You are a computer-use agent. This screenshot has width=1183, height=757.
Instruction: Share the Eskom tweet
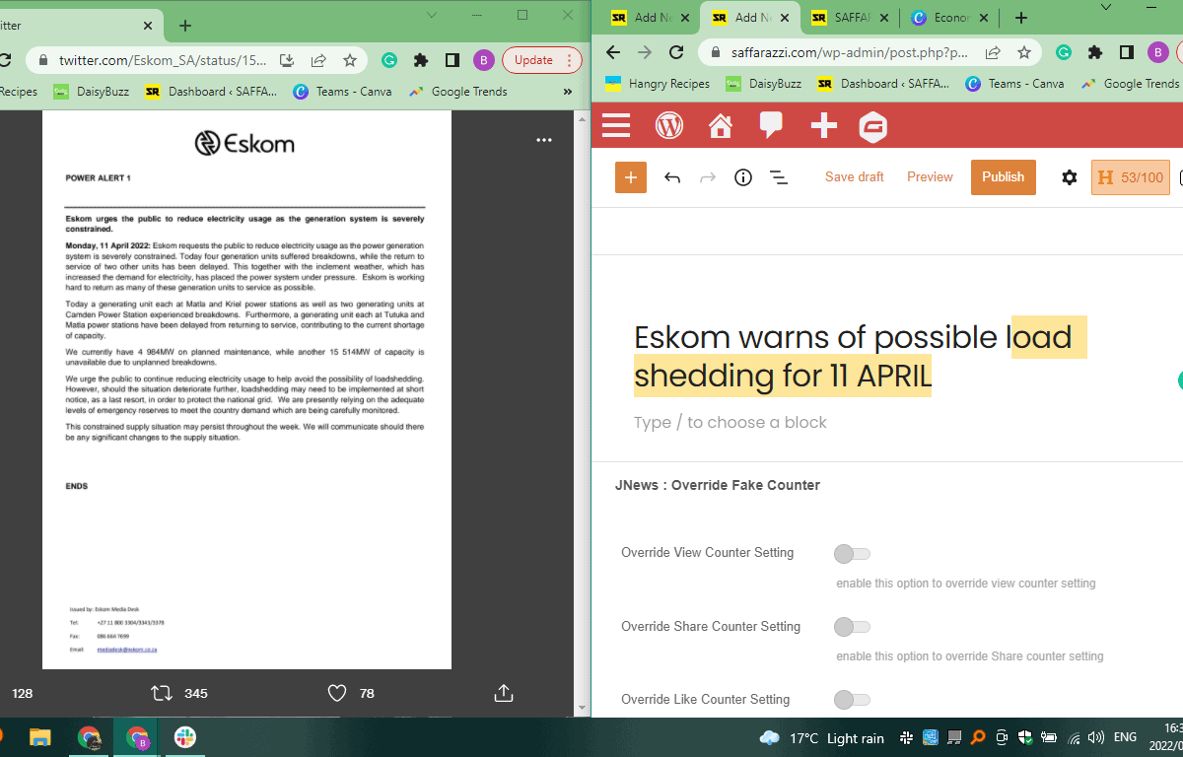pyautogui.click(x=504, y=693)
